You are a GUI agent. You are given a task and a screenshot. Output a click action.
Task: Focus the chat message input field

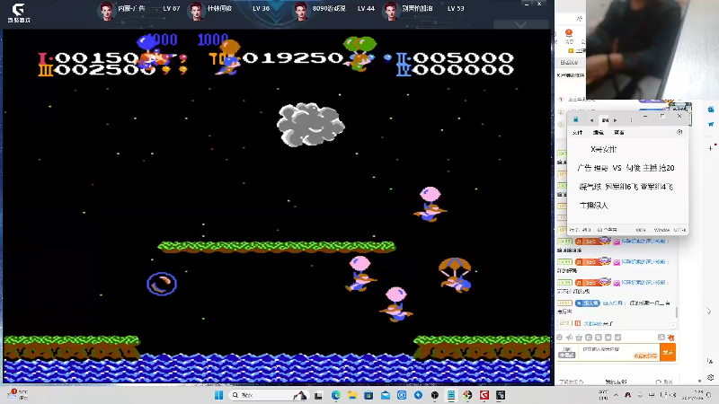(617, 352)
